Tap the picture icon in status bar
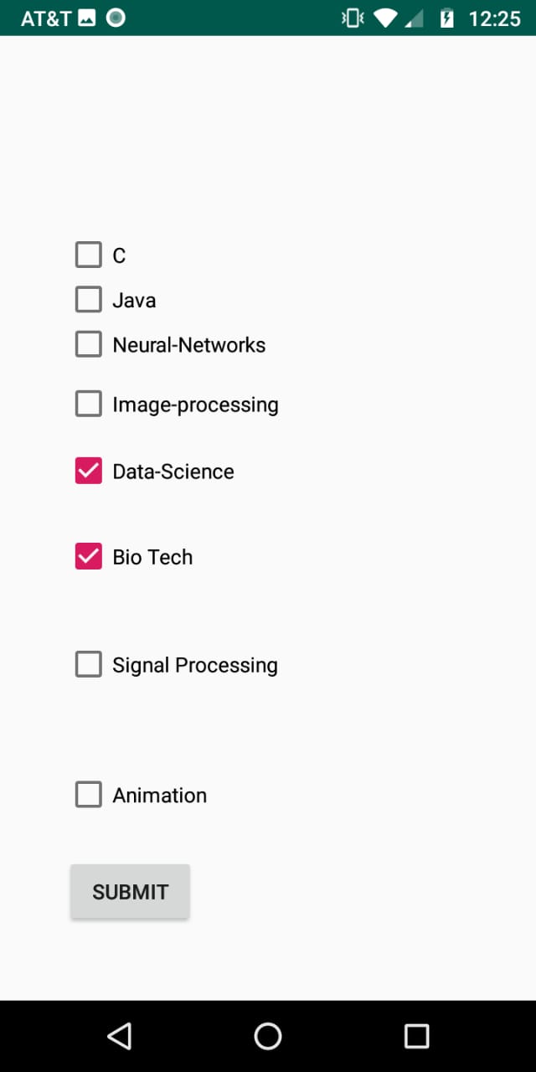 click(87, 18)
